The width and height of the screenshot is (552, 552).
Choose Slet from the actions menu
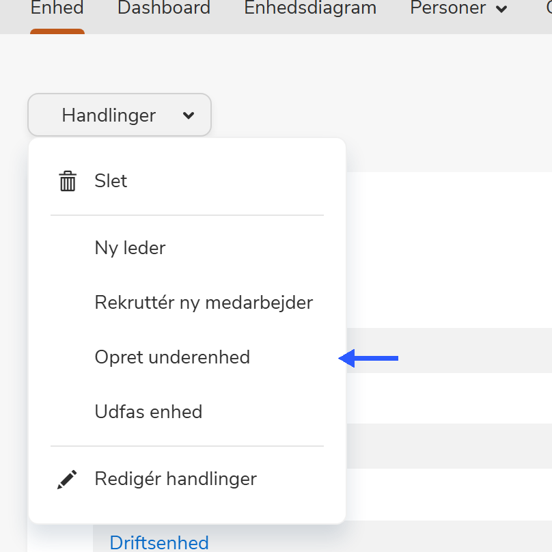[111, 181]
